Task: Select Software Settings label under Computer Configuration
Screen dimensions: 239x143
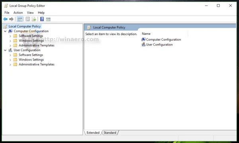Action: click(x=31, y=36)
